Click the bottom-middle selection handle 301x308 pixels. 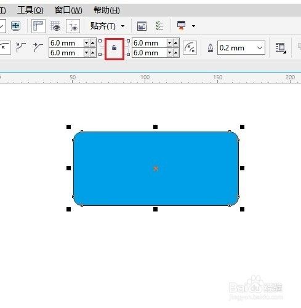coord(156,209)
